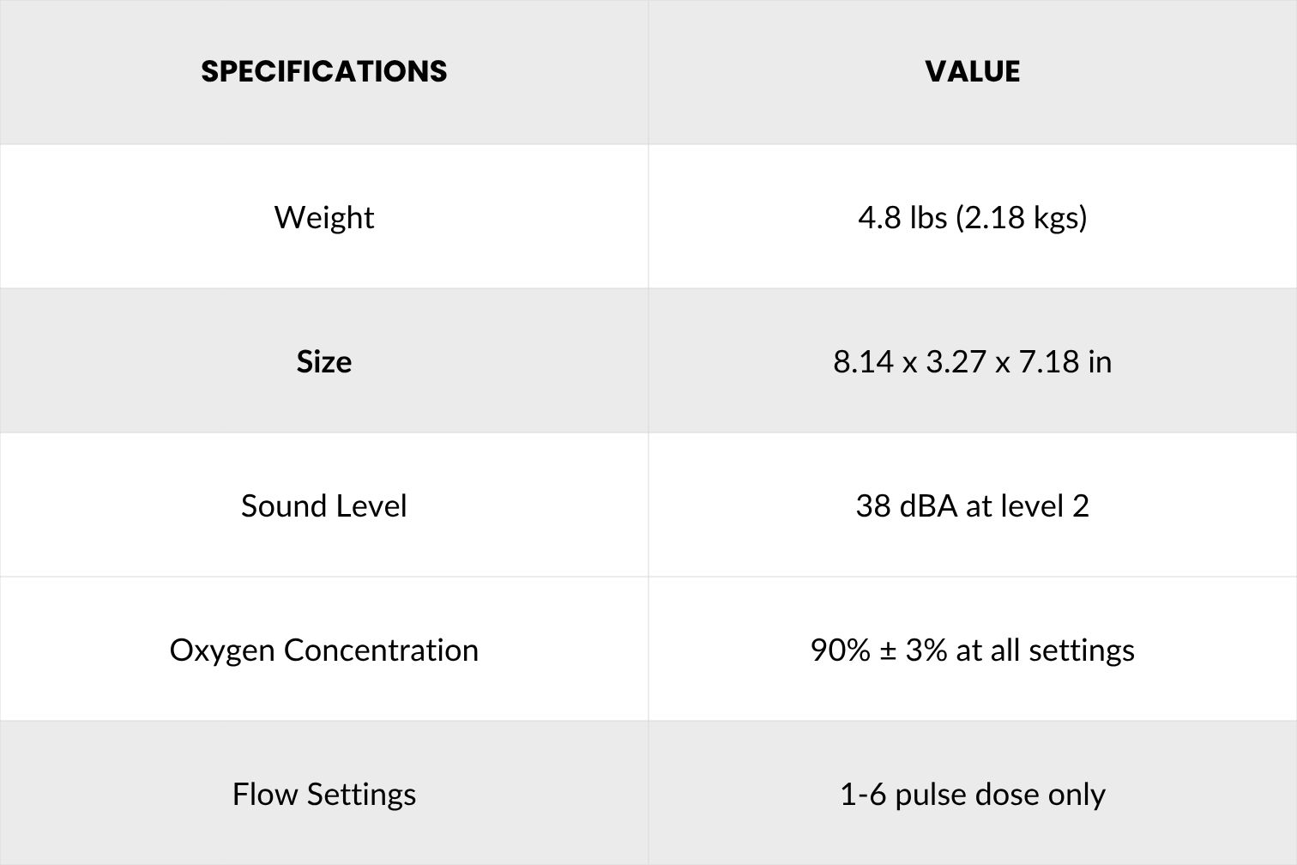Click the Oxygen Concentration label

pyautogui.click(x=324, y=650)
